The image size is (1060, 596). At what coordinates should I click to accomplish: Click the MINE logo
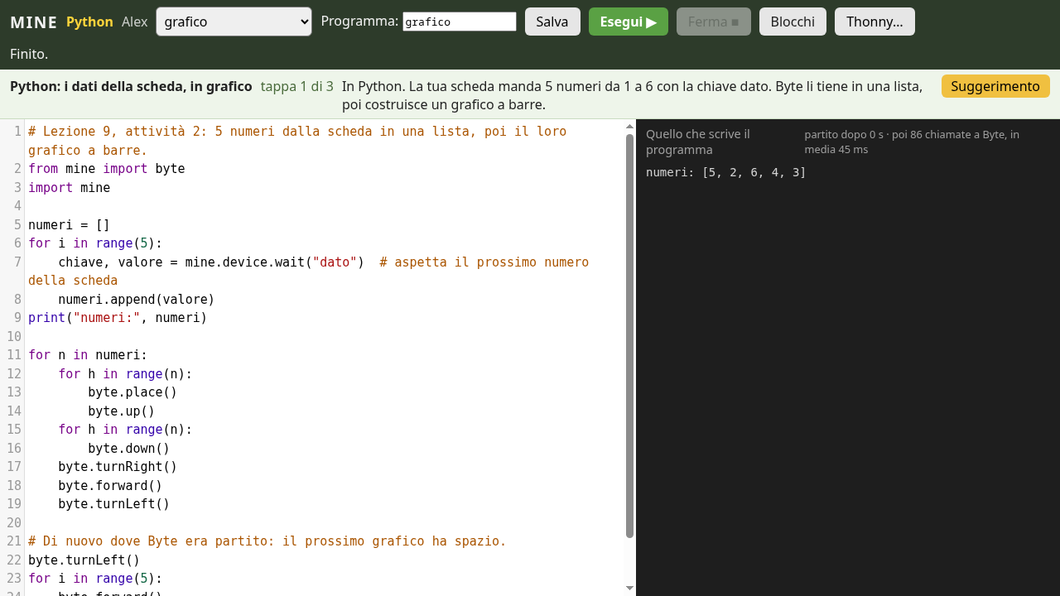34,22
